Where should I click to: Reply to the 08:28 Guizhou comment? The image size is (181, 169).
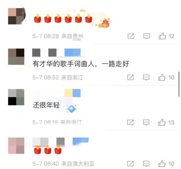point(146,36)
